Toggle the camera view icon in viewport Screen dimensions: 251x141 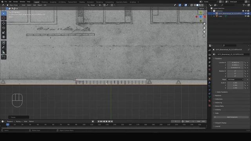coord(204,32)
